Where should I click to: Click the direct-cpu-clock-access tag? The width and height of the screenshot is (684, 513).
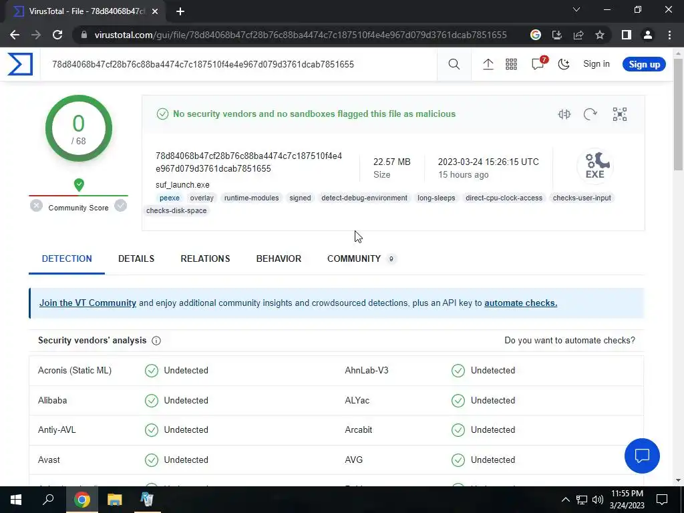(x=504, y=198)
